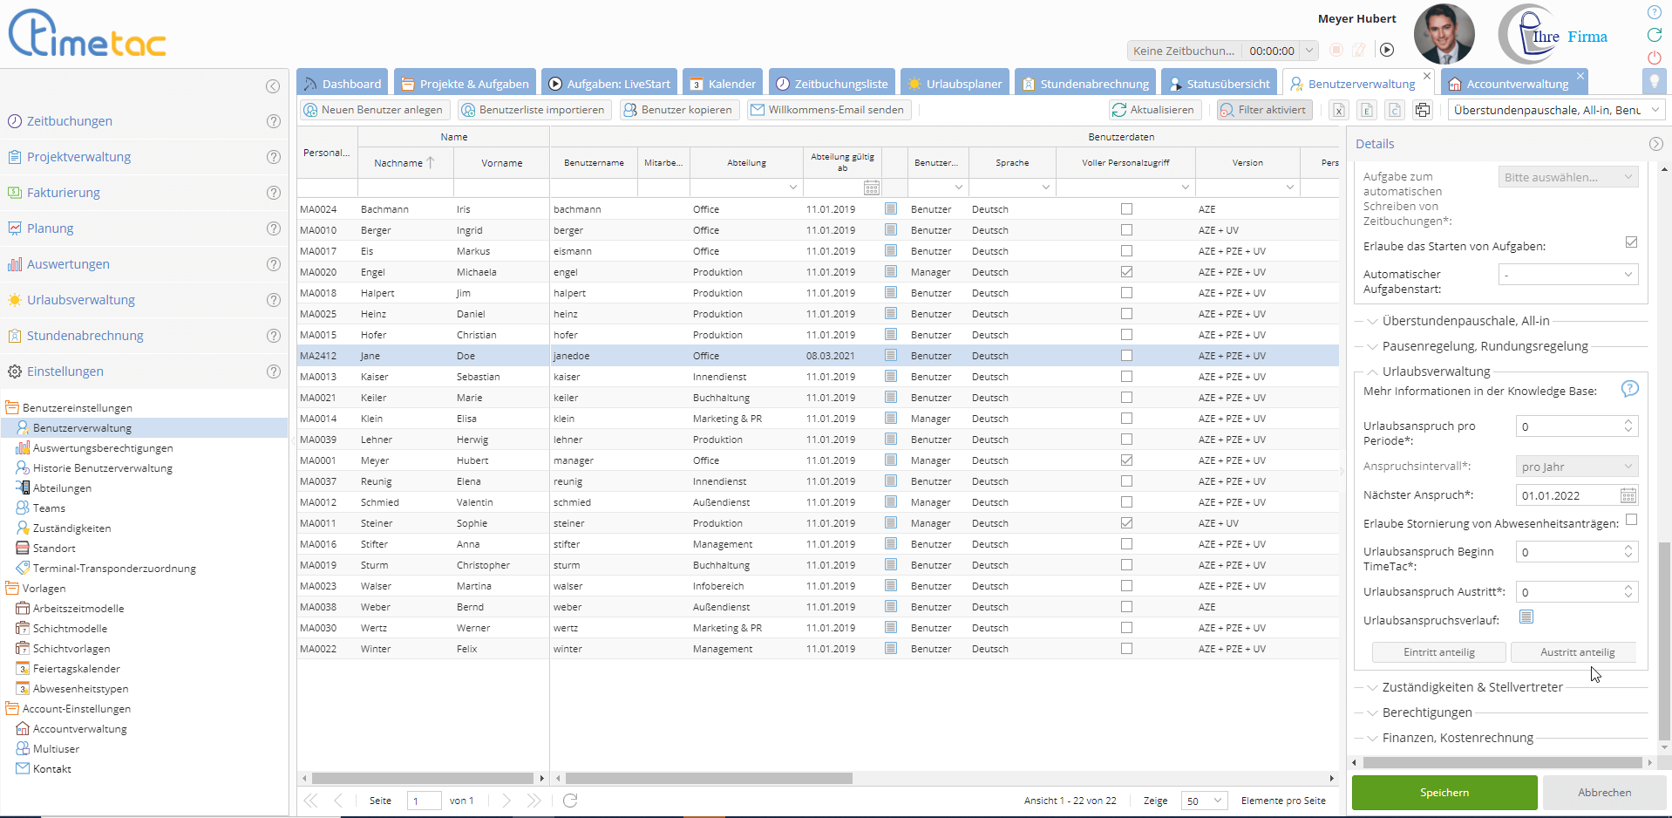
Task: Open the Knowledge Base help bubble icon
Action: (x=1629, y=389)
